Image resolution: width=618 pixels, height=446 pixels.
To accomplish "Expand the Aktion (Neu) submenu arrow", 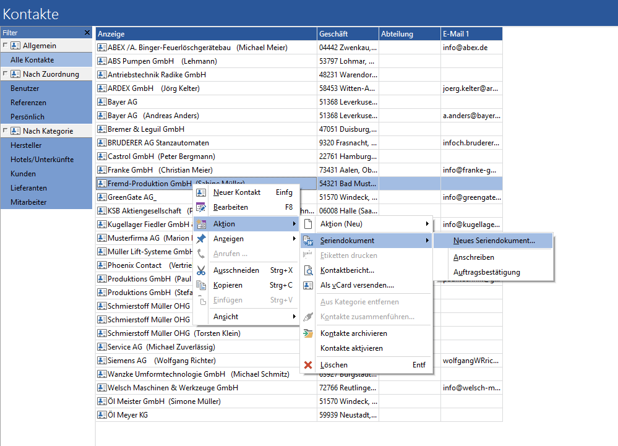I will click(x=427, y=224).
